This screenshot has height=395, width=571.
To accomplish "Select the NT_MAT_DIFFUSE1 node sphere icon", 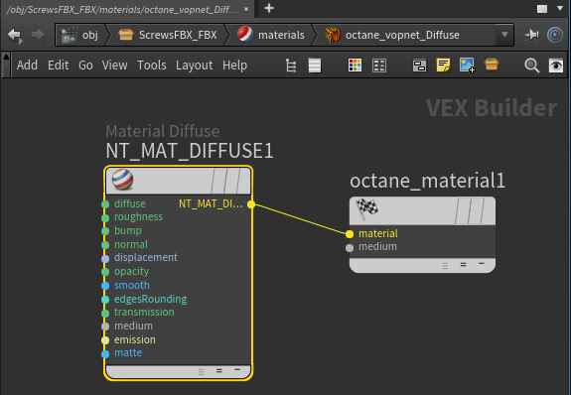I will point(123,180).
